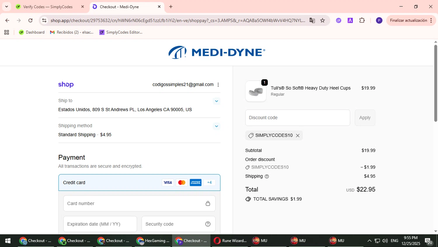Open the Dashboard bookmark
Image resolution: width=438 pixels, height=247 pixels.
pyautogui.click(x=32, y=32)
